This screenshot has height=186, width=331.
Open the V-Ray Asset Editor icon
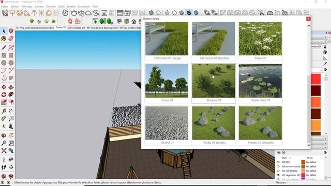pos(65,13)
